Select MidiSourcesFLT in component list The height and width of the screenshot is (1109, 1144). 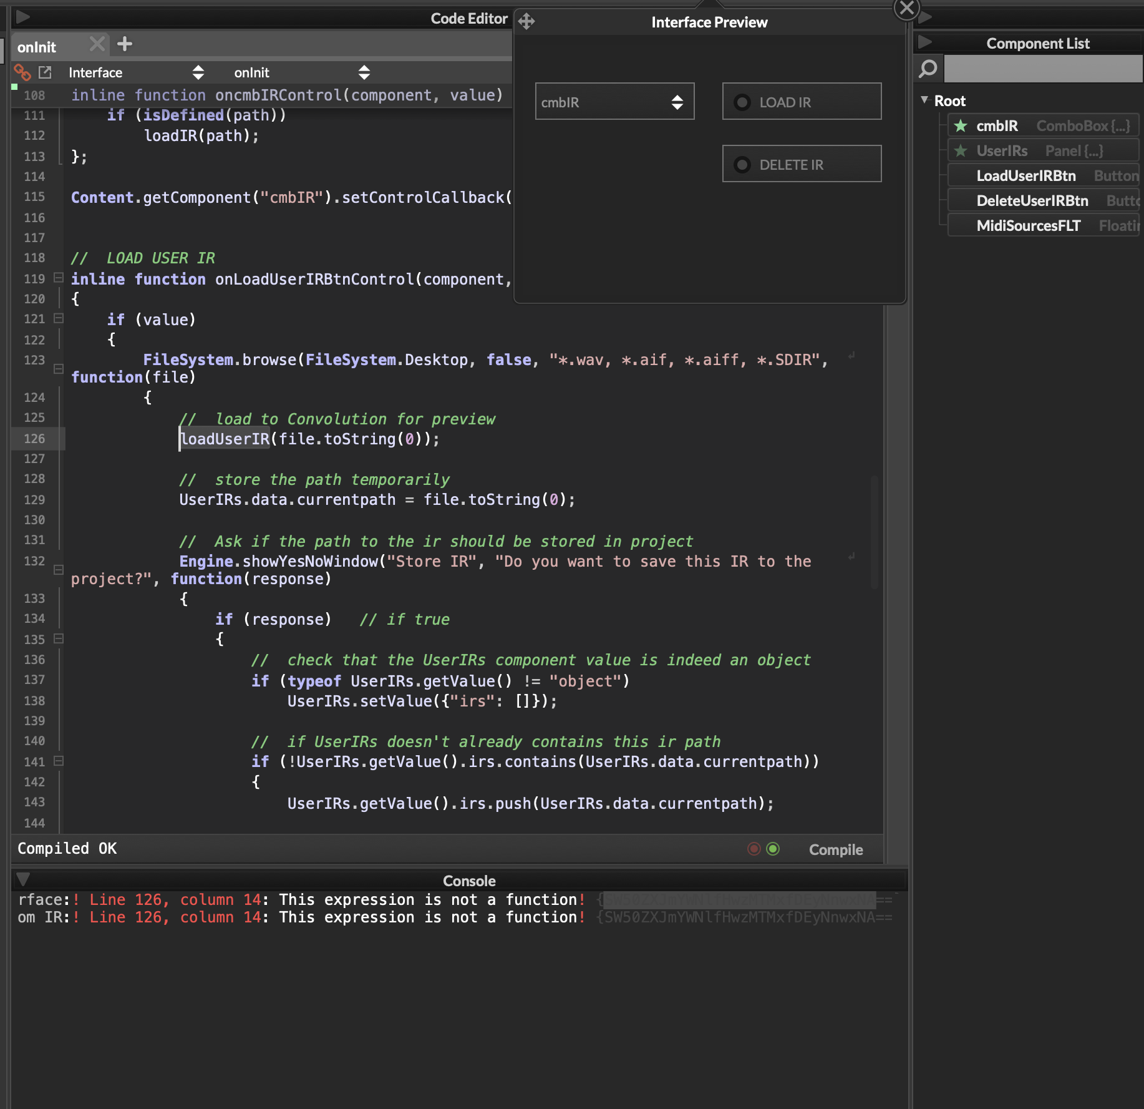point(1044,225)
